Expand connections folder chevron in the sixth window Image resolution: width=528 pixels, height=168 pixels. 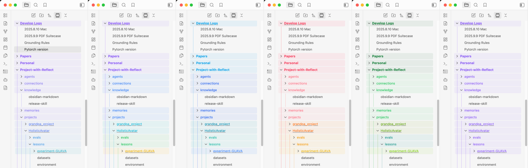click(x=461, y=83)
